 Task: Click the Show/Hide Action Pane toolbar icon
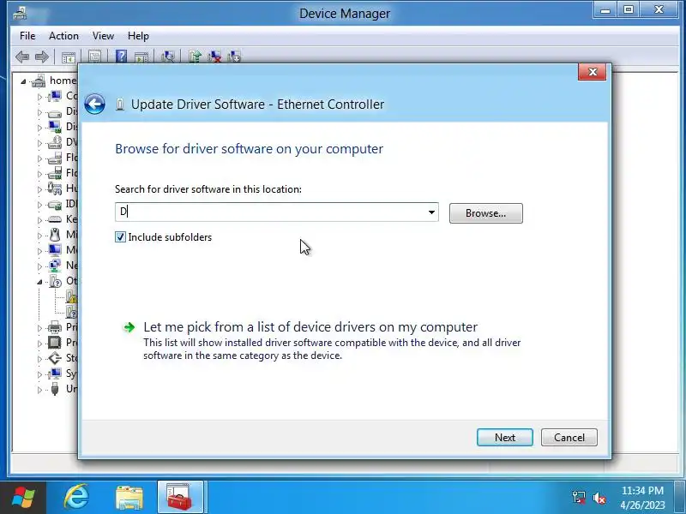click(x=141, y=57)
